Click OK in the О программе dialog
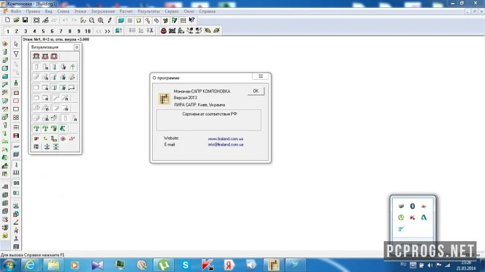This screenshot has width=485, height=272. point(256,91)
